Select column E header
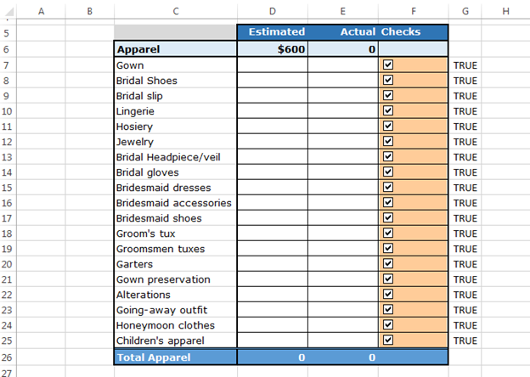This screenshot has height=377, width=530. pyautogui.click(x=343, y=11)
